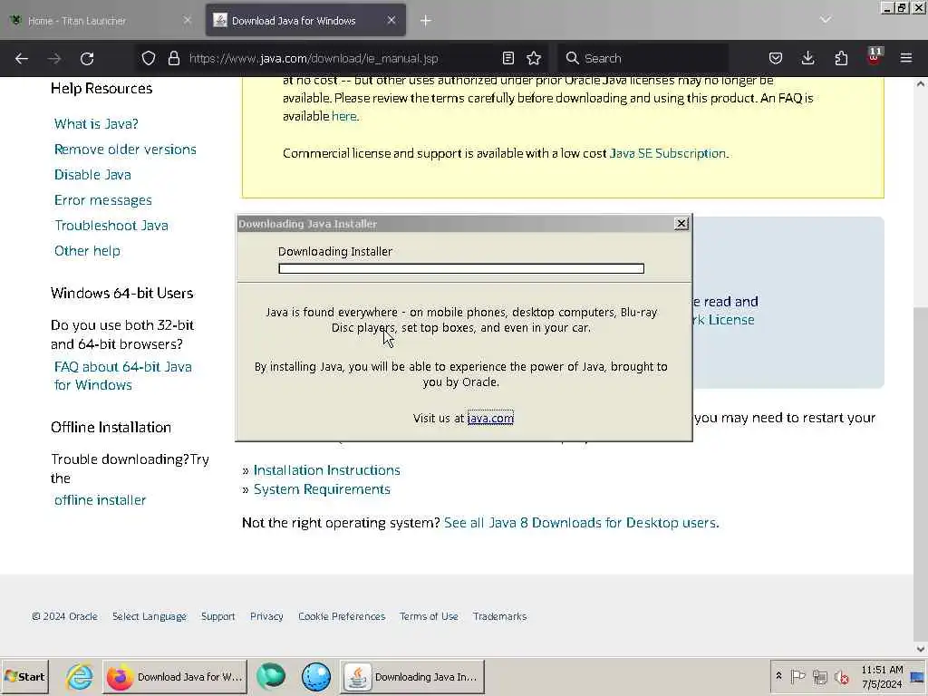Open Remove older versions link
Screen dimensions: 928x696
(125, 150)
